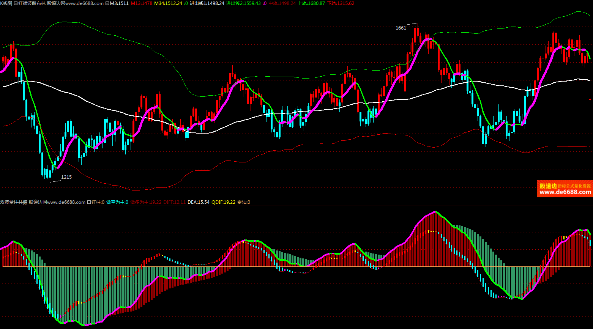593x329 pixels.
Task: Click the 中轨:1498.24 middle band label
Action: (282, 3)
